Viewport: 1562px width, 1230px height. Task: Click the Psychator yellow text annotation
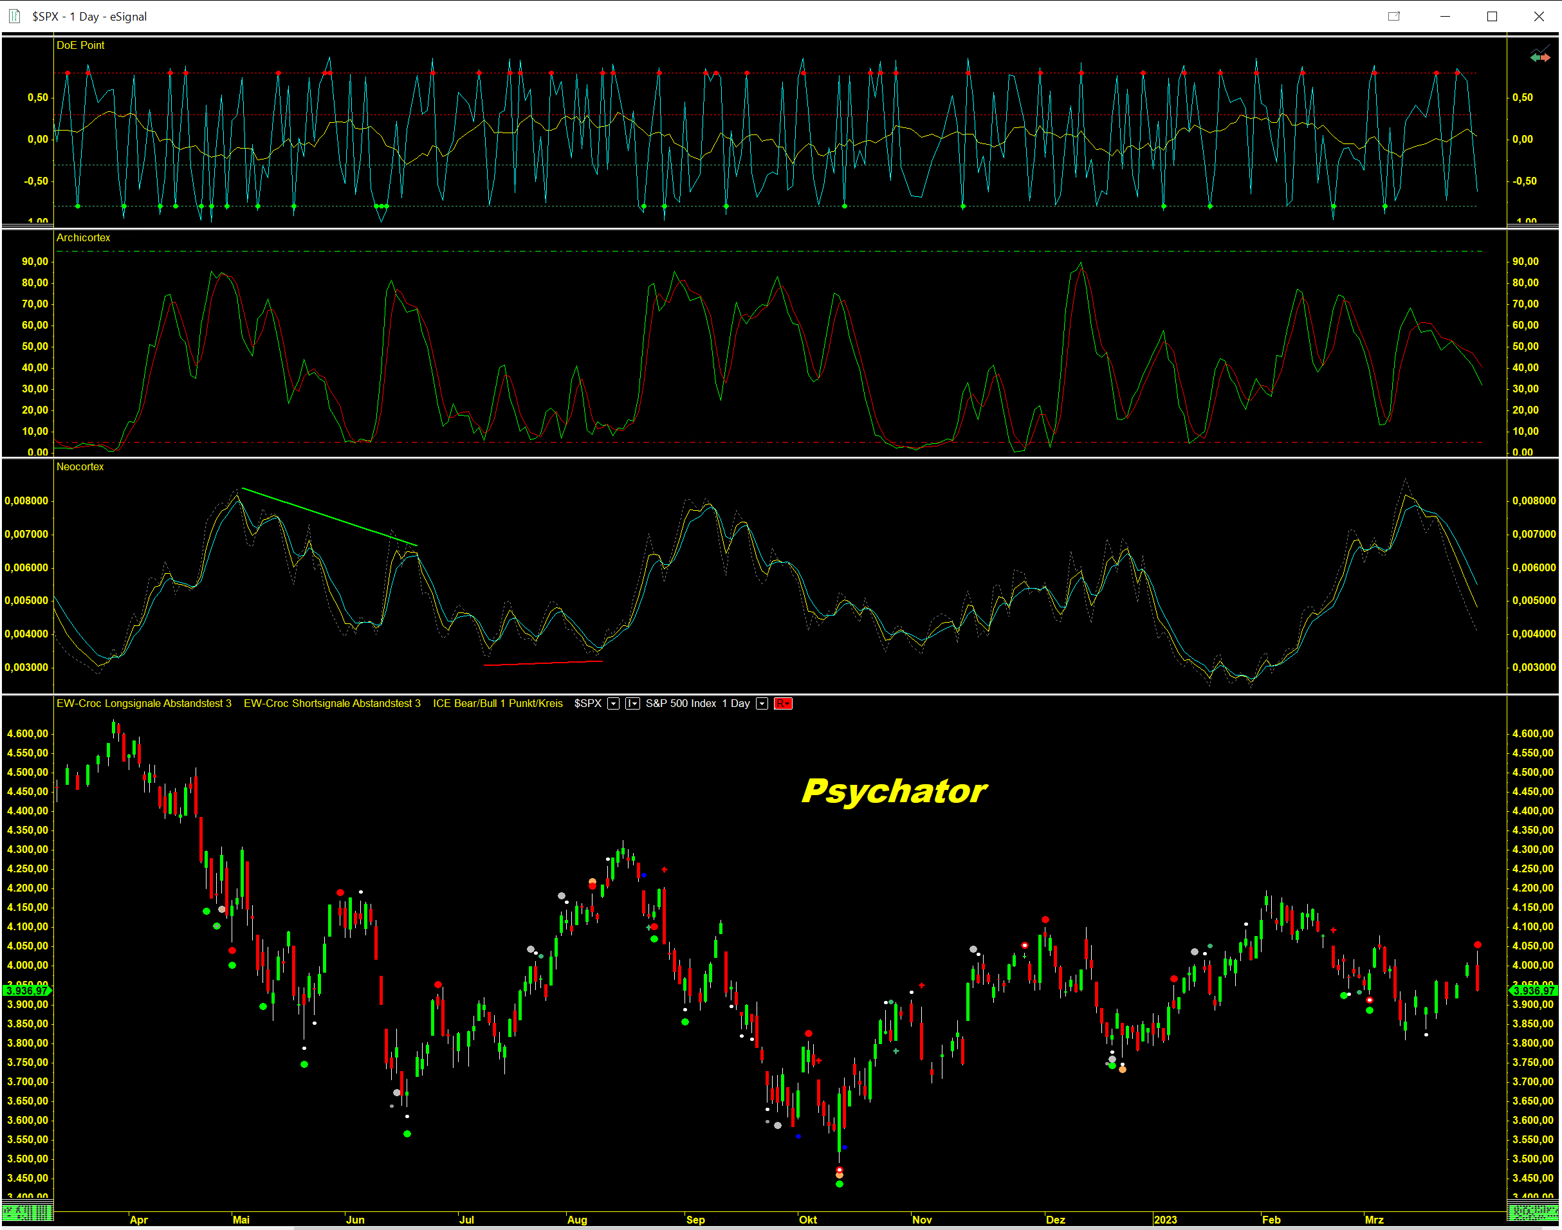click(894, 791)
